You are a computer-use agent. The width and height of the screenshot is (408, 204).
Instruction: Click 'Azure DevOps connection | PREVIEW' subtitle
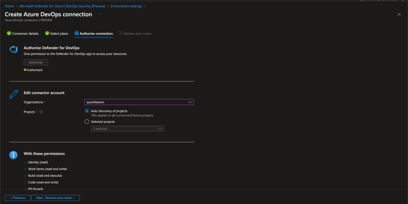pos(28,20)
